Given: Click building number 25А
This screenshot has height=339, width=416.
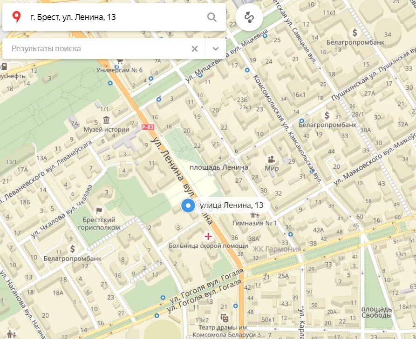Looking at the screenshot, I should point(283,276).
